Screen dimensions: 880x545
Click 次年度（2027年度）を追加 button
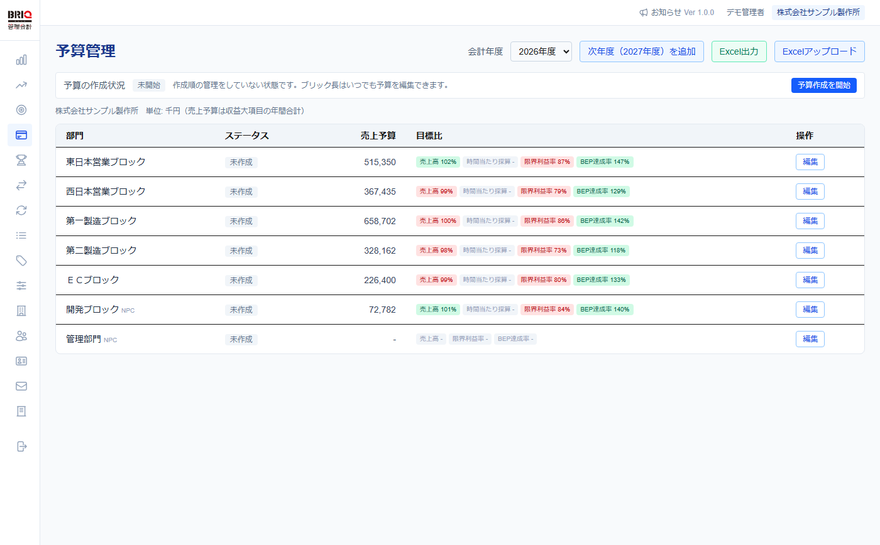642,51
